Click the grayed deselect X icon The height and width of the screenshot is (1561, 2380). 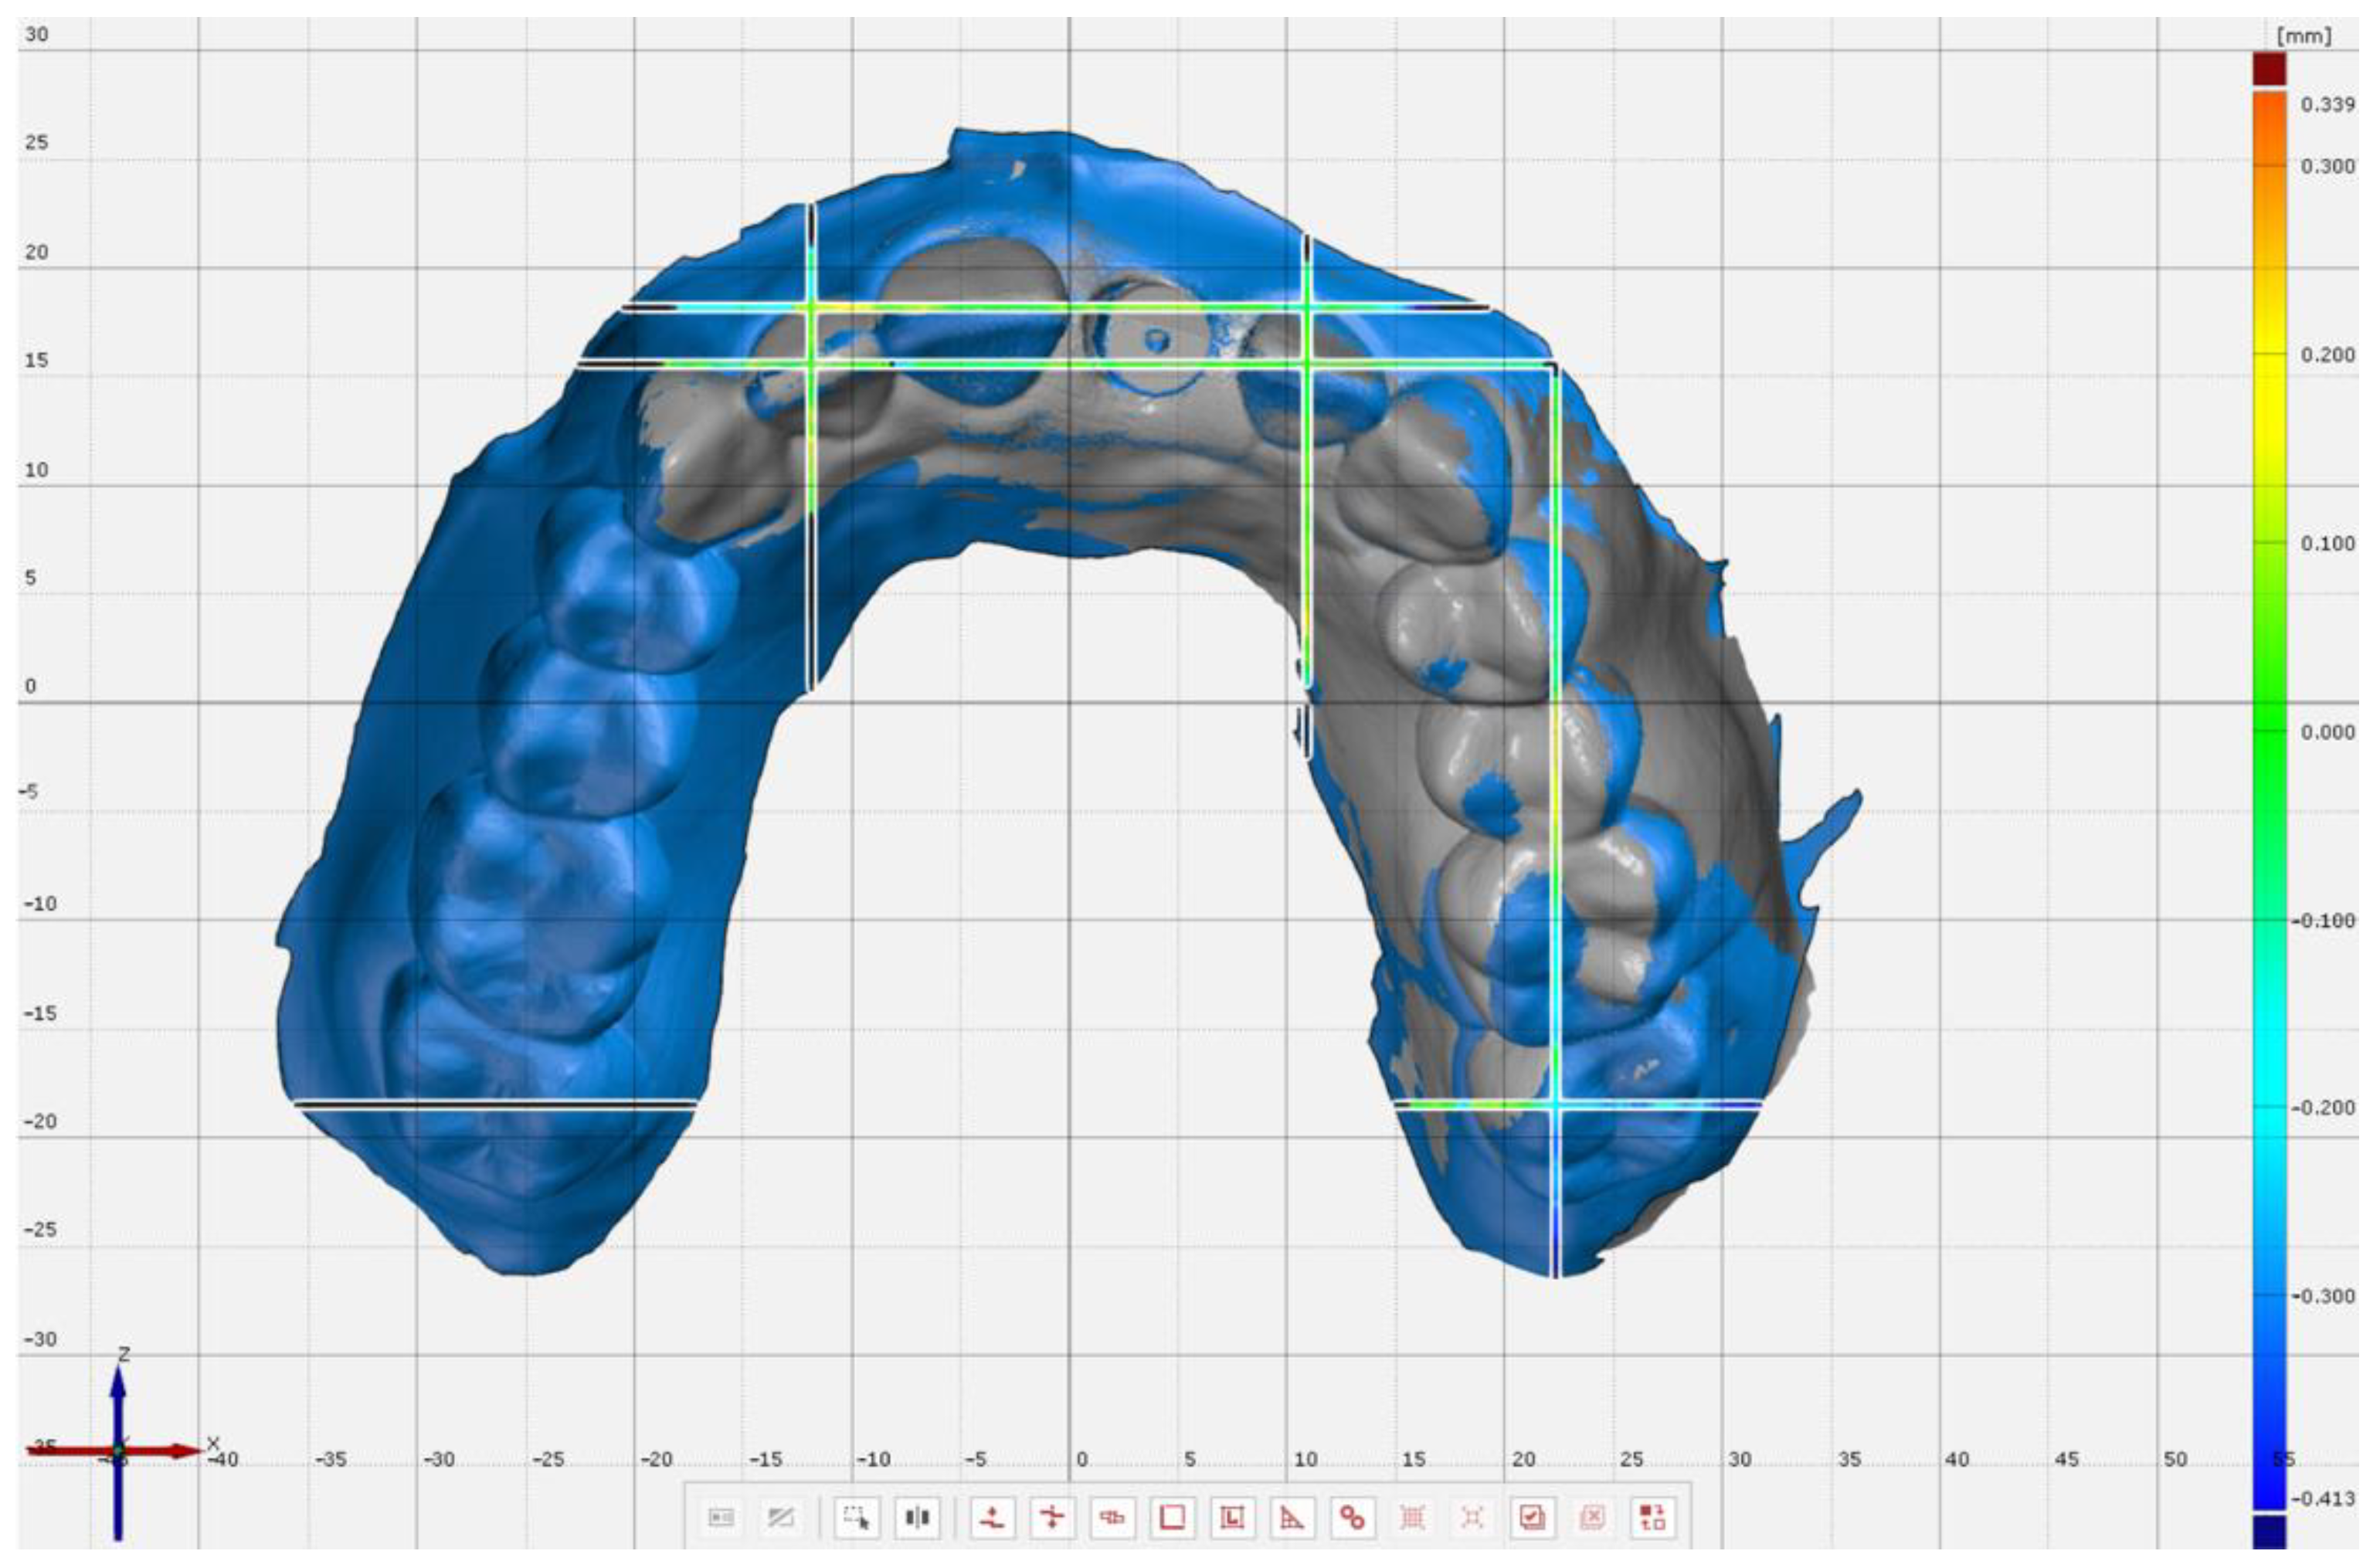point(1592,1518)
